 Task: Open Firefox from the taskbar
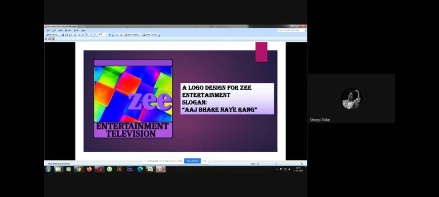pyautogui.click(x=89, y=169)
